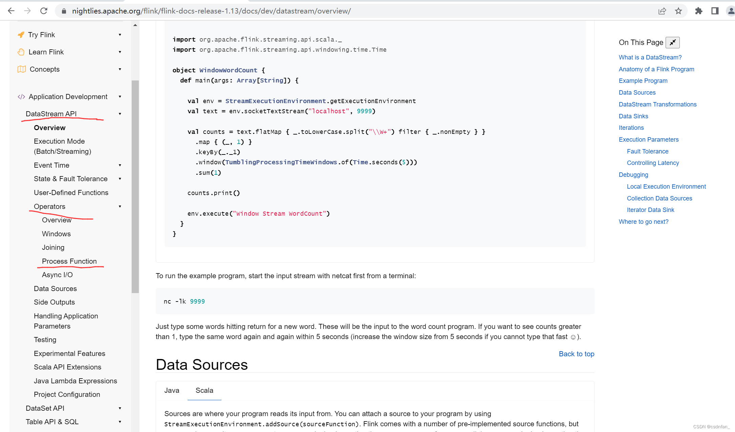Click the Back to top link
This screenshot has width=735, height=432.
click(x=576, y=354)
